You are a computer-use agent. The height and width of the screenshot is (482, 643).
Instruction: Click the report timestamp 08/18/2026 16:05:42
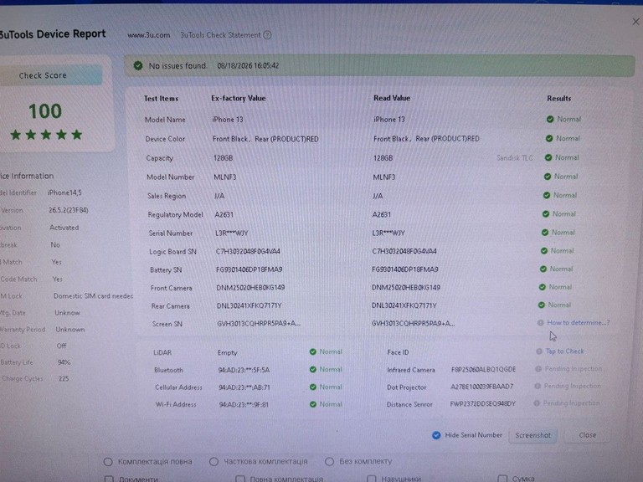[248, 65]
